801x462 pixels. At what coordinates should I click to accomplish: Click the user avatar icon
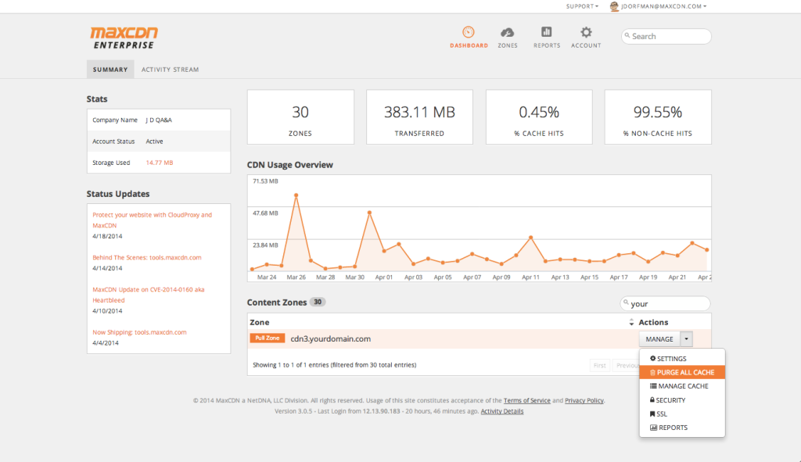(x=614, y=6)
